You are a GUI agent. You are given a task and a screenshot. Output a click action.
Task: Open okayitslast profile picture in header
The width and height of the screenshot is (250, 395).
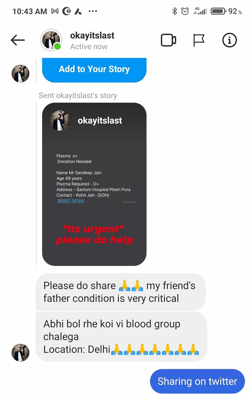pyautogui.click(x=51, y=40)
